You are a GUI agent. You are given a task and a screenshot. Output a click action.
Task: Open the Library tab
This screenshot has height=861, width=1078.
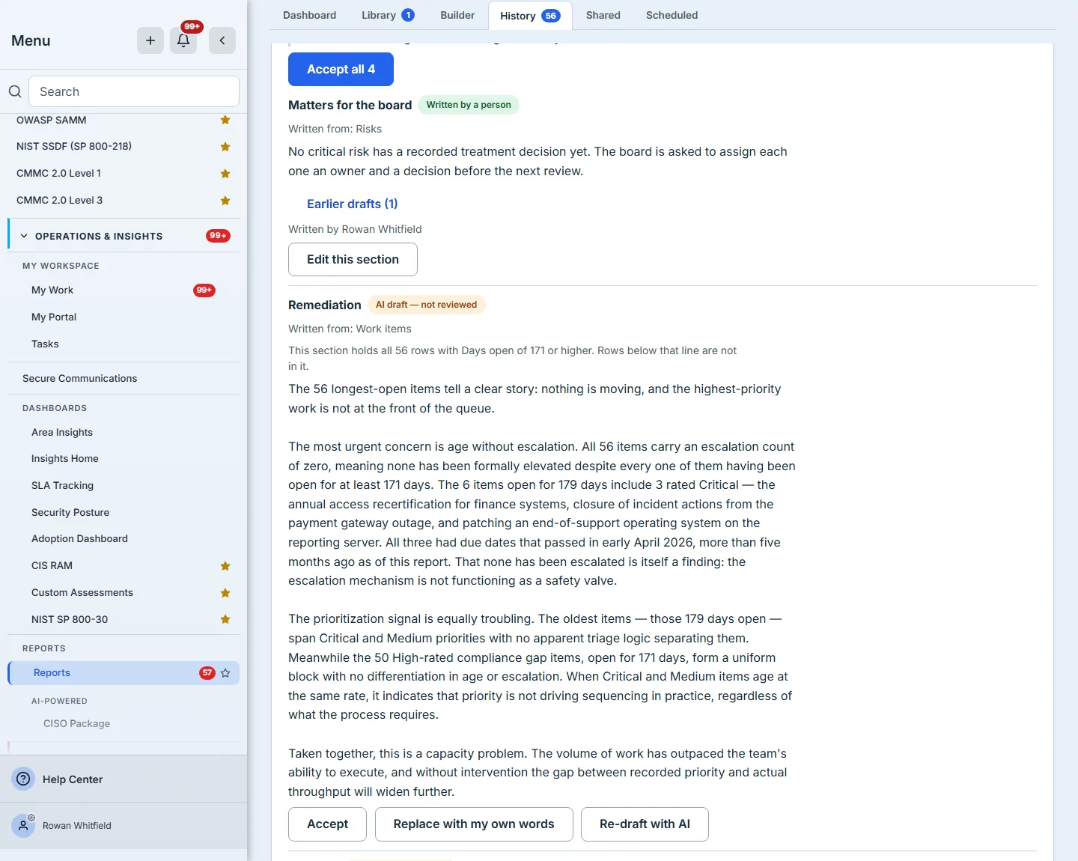coord(388,15)
